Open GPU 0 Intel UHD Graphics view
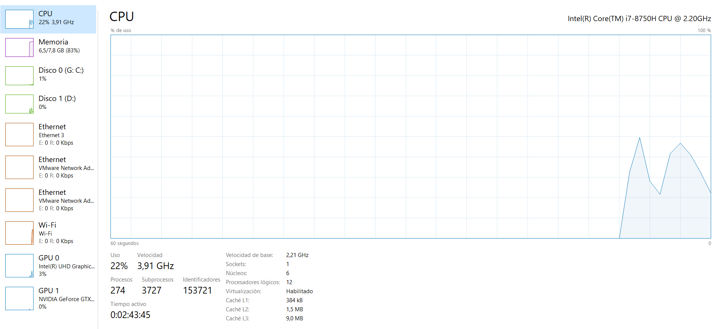Viewport: 713px width, 329px height. point(66,266)
